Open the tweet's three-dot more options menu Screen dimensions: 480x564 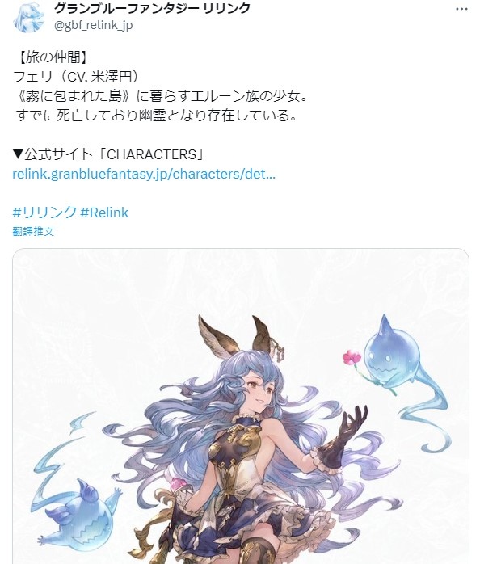pos(461,9)
